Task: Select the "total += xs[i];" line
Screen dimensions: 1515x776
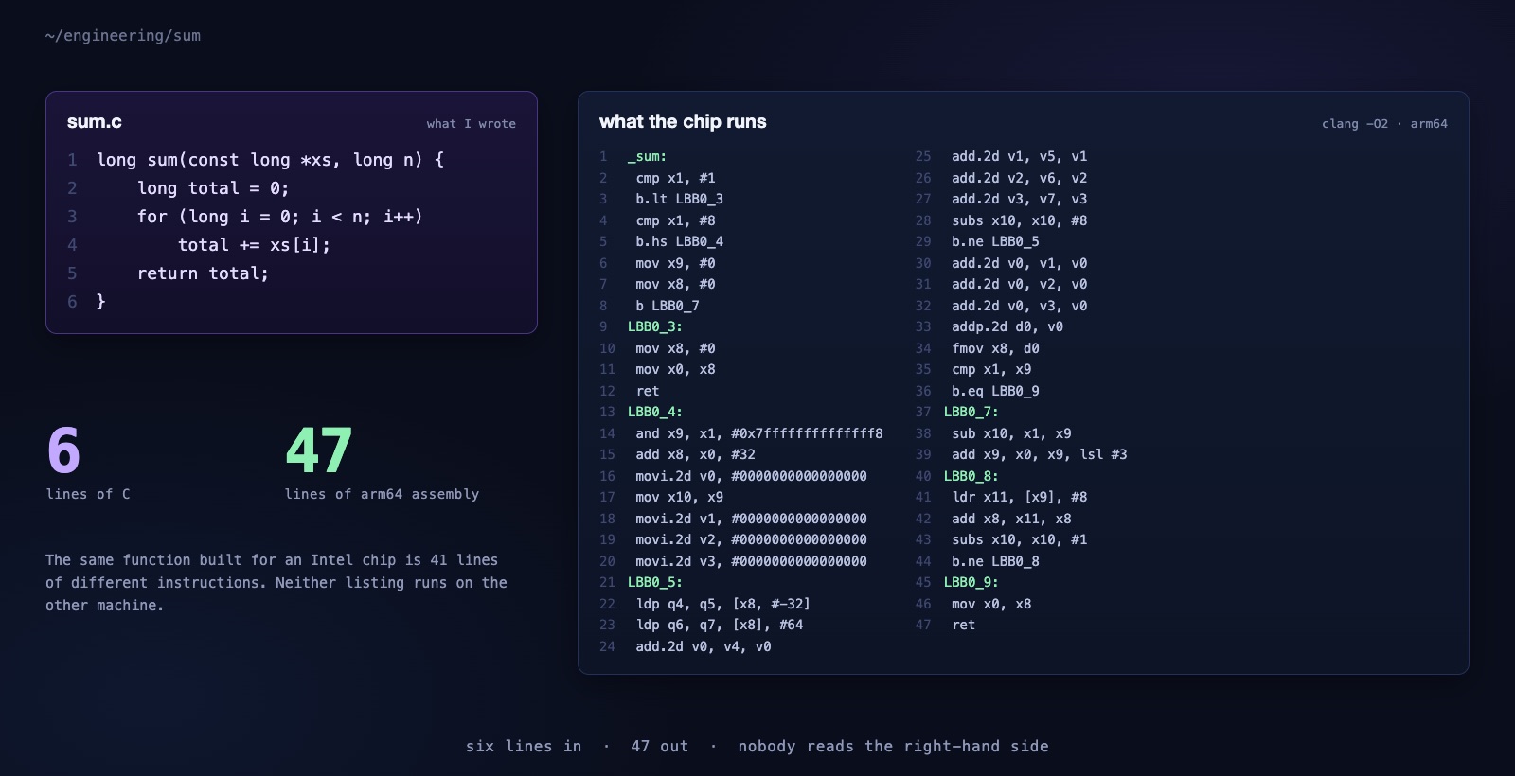Action: 254,245
